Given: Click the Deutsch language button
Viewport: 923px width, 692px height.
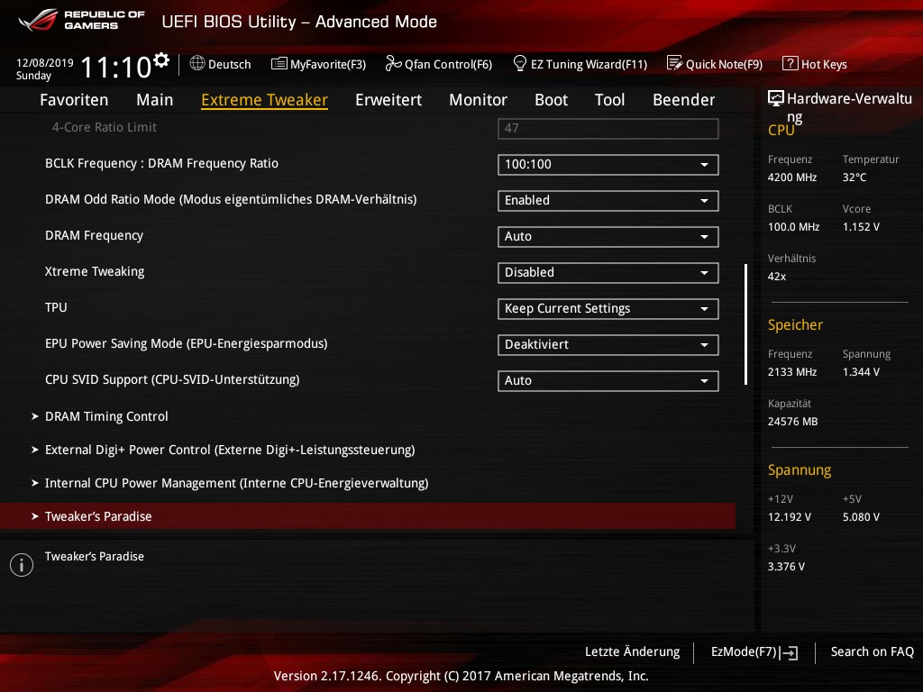Looking at the screenshot, I should click(220, 64).
